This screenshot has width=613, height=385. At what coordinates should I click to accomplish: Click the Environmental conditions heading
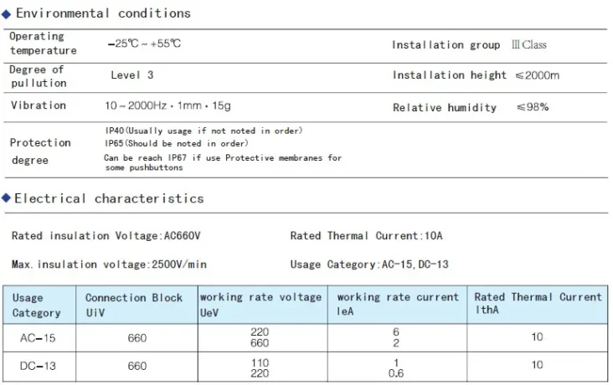[x=103, y=13]
